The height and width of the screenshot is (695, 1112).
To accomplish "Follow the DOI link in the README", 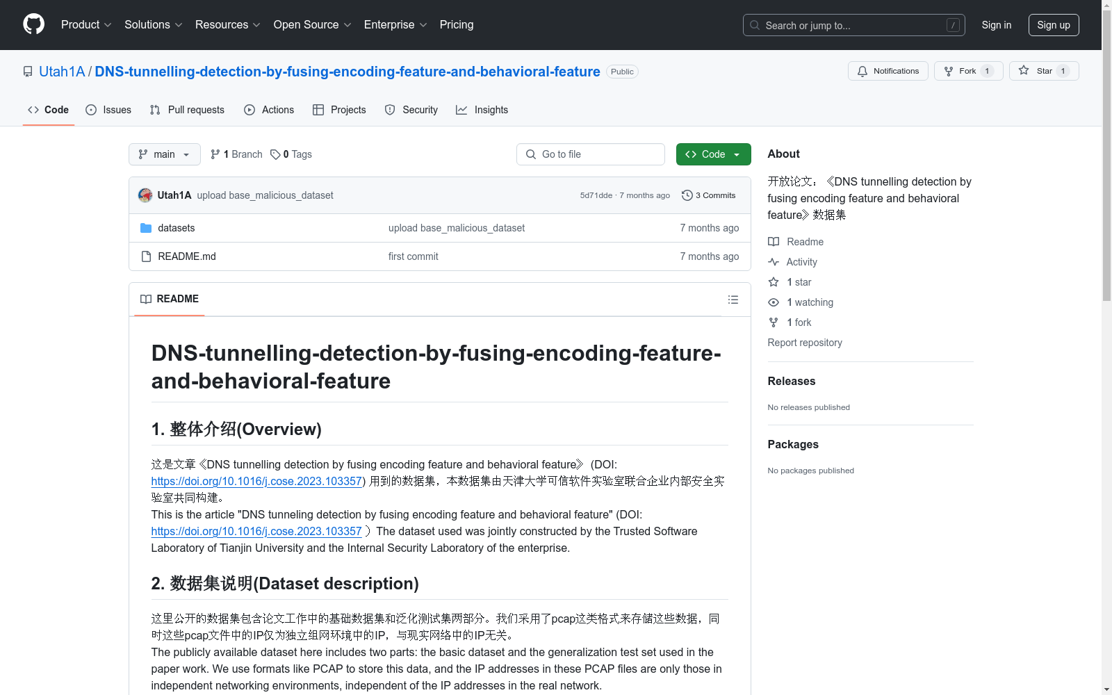I will pyautogui.click(x=256, y=481).
